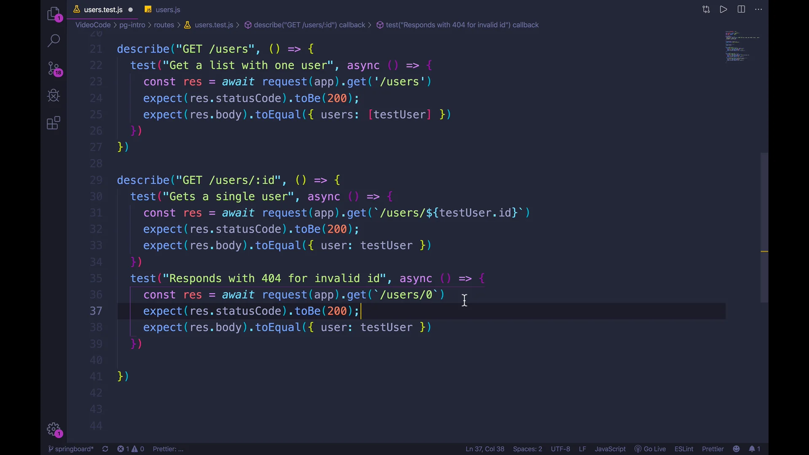This screenshot has width=809, height=455.
Task: Switch to the users.js tab
Action: click(167, 9)
